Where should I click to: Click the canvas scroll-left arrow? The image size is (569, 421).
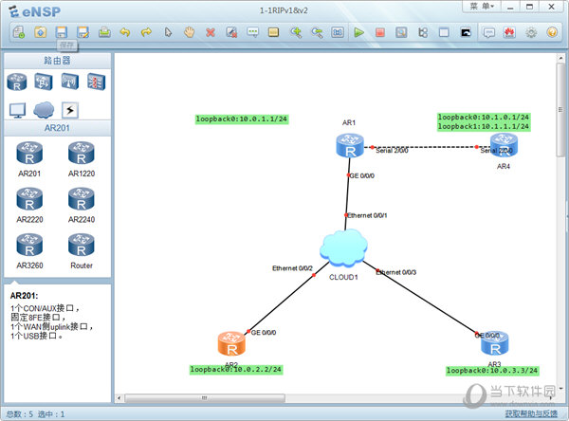click(119, 398)
